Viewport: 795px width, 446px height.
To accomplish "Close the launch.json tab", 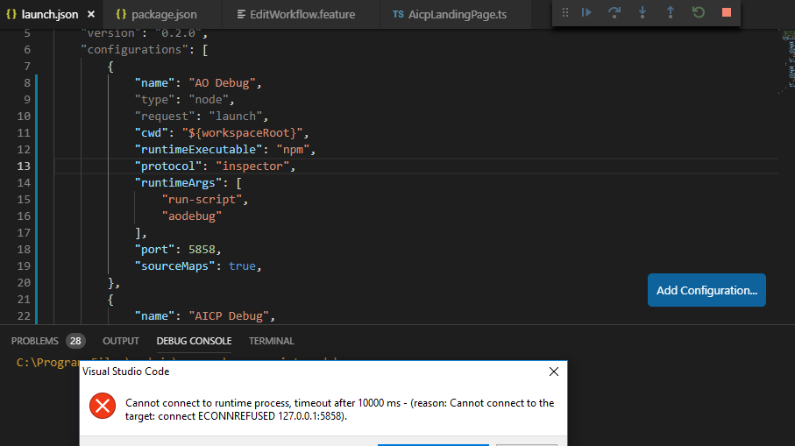I will [x=91, y=14].
